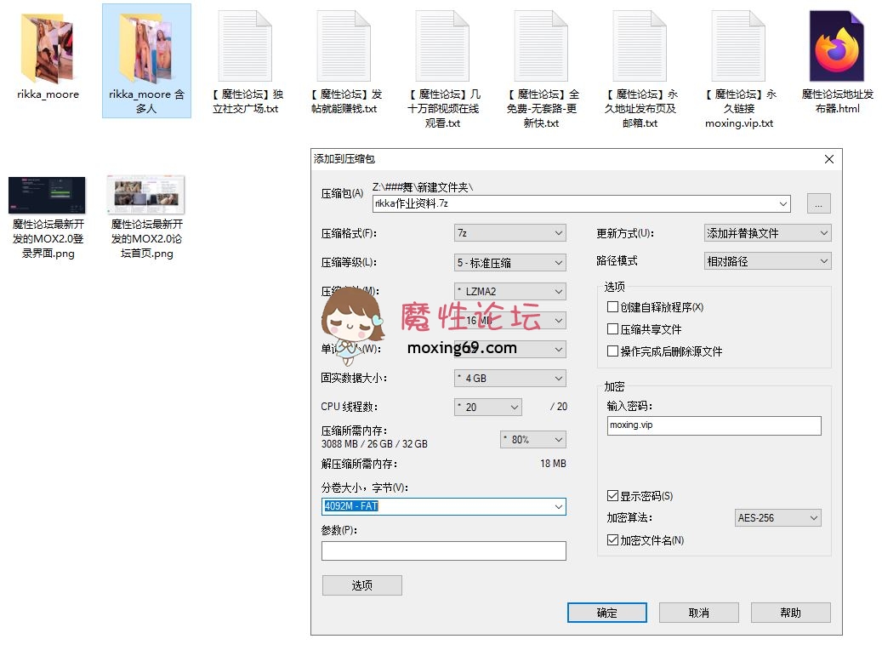Select the 全免费-无套路-更新快.txt file icon
Screen dimensions: 882x656
[541, 46]
